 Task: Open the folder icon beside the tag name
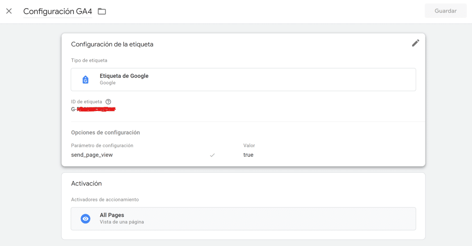click(102, 12)
